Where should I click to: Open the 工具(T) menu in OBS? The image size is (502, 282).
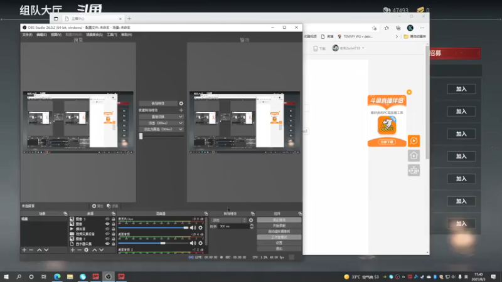coord(112,34)
